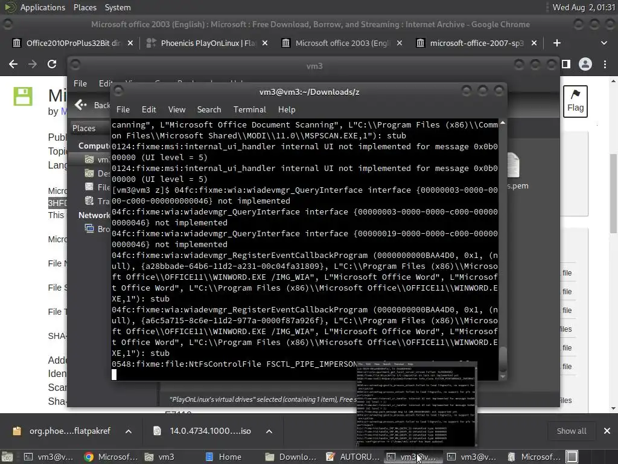
Task: Close the microsoft-office-2007-sp3 tab
Action: (534, 43)
